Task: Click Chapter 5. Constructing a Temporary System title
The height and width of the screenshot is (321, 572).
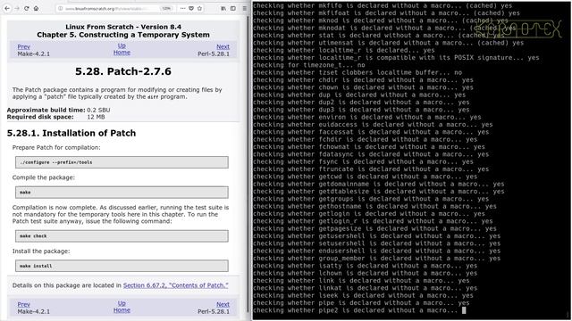Action: pyautogui.click(x=123, y=35)
